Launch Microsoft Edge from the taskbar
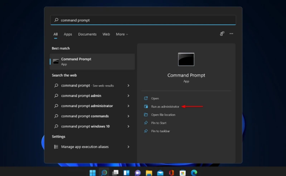Screen dimensions: 286x176 (x=194, y=172)
